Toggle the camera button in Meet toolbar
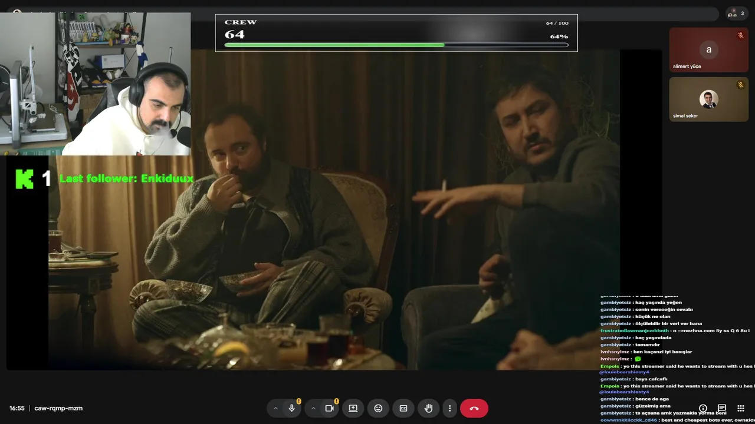This screenshot has height=424, width=755. [x=329, y=408]
